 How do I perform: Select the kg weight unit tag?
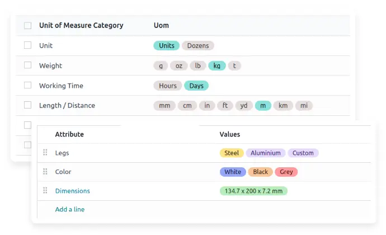click(216, 65)
